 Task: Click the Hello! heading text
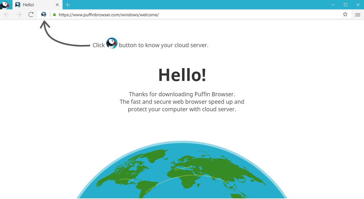coord(182,74)
